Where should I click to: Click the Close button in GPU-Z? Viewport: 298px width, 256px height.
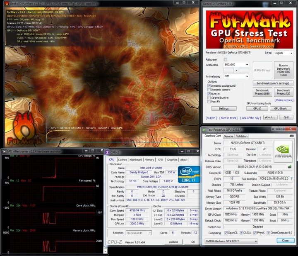(285, 241)
